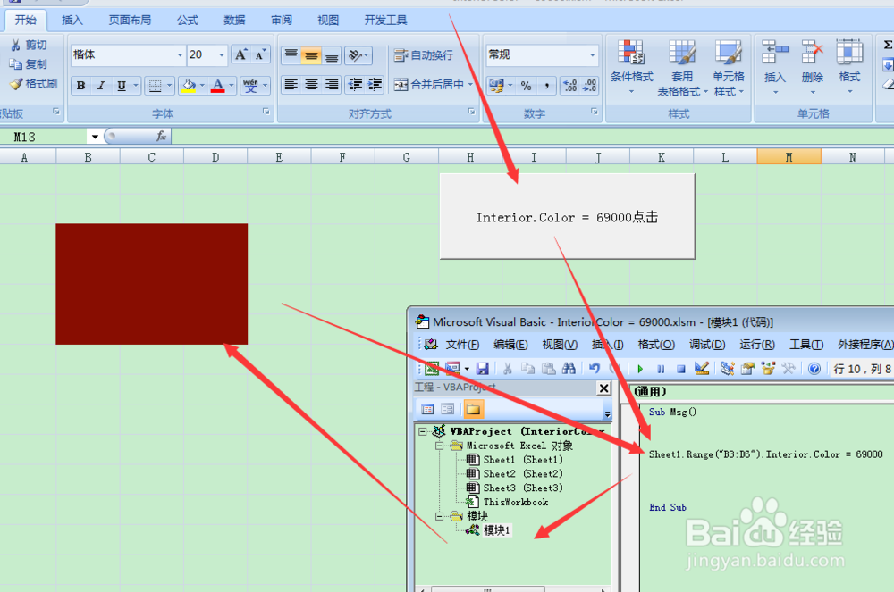Switch to the 页面布局 ribbon tab
This screenshot has width=894, height=592.
pos(130,21)
